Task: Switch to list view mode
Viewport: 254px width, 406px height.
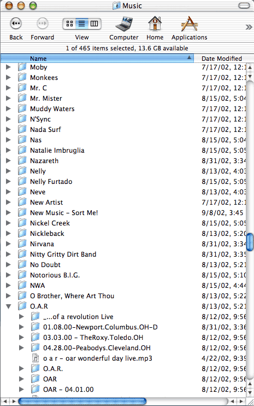Action: [81, 24]
